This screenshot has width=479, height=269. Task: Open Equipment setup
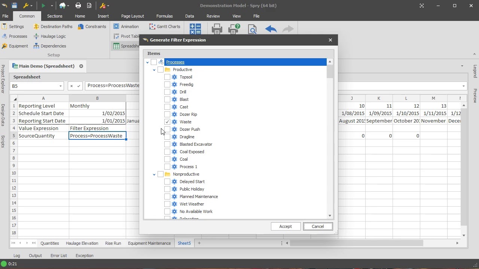pyautogui.click(x=15, y=46)
